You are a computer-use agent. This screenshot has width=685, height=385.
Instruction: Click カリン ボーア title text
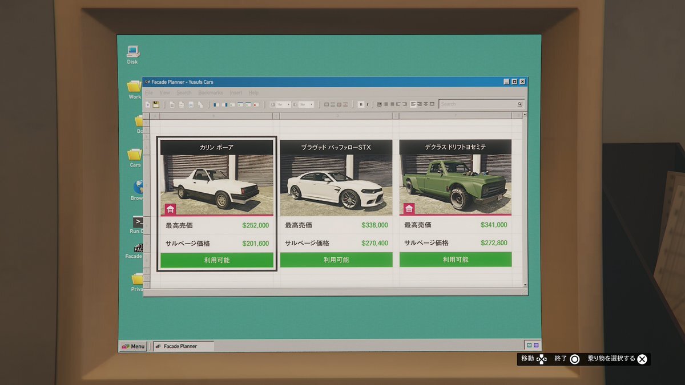pos(217,147)
